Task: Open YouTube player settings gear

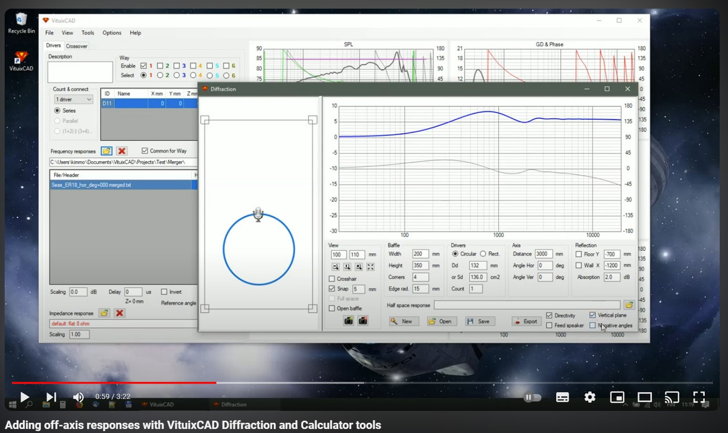Action: pos(590,397)
